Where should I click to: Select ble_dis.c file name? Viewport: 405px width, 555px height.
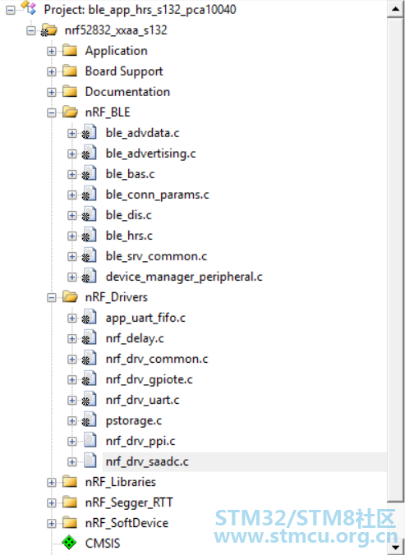[128, 215]
